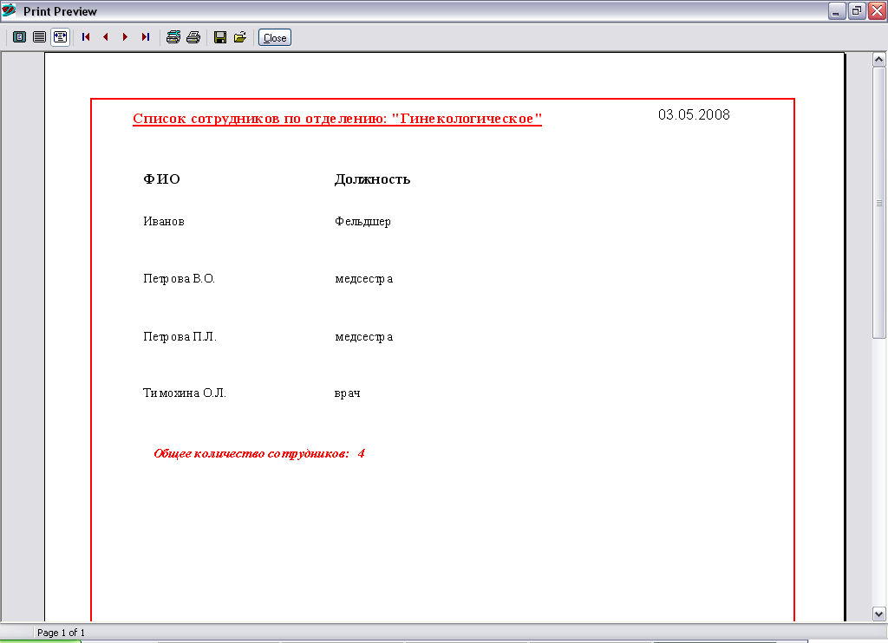Click the position 'врач'

[x=347, y=393]
